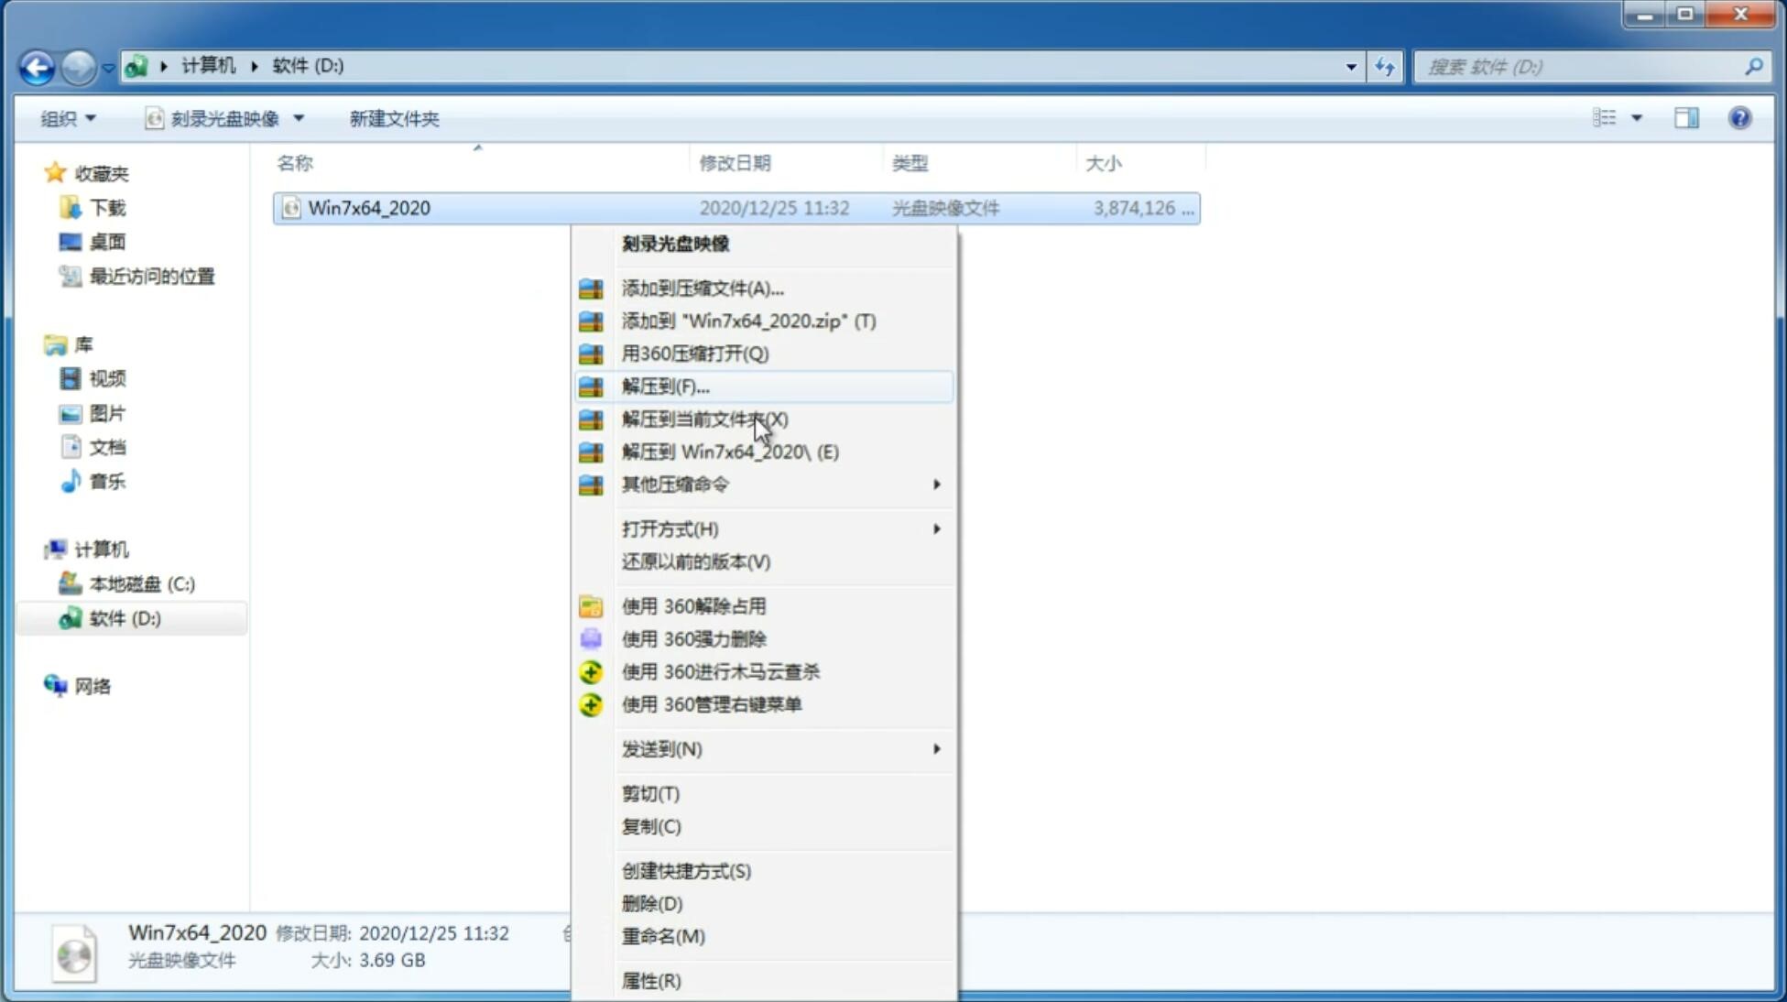Click 还原以前的版本 context menu entry
Image resolution: width=1787 pixels, height=1002 pixels.
(696, 561)
